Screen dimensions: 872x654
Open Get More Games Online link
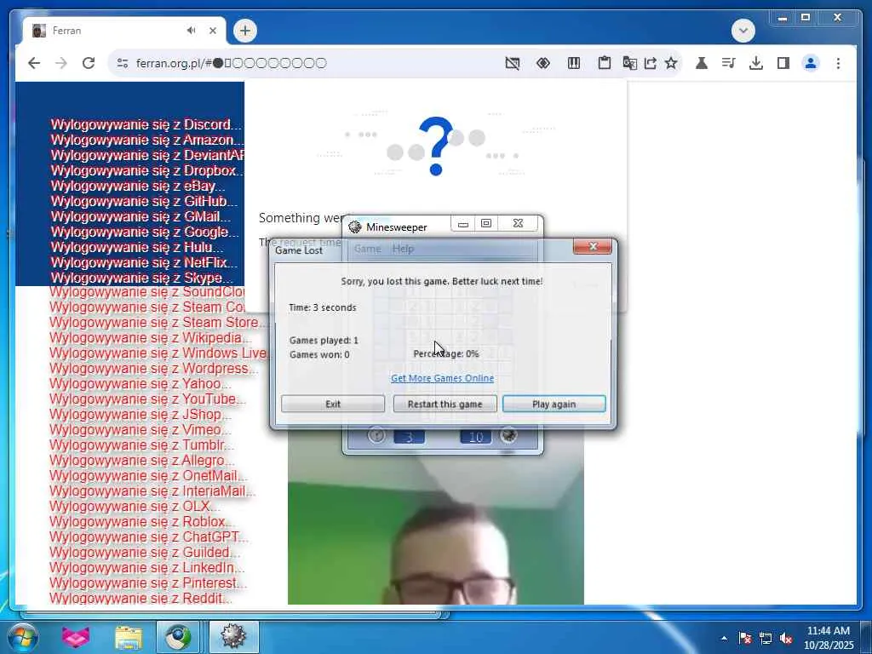(442, 378)
